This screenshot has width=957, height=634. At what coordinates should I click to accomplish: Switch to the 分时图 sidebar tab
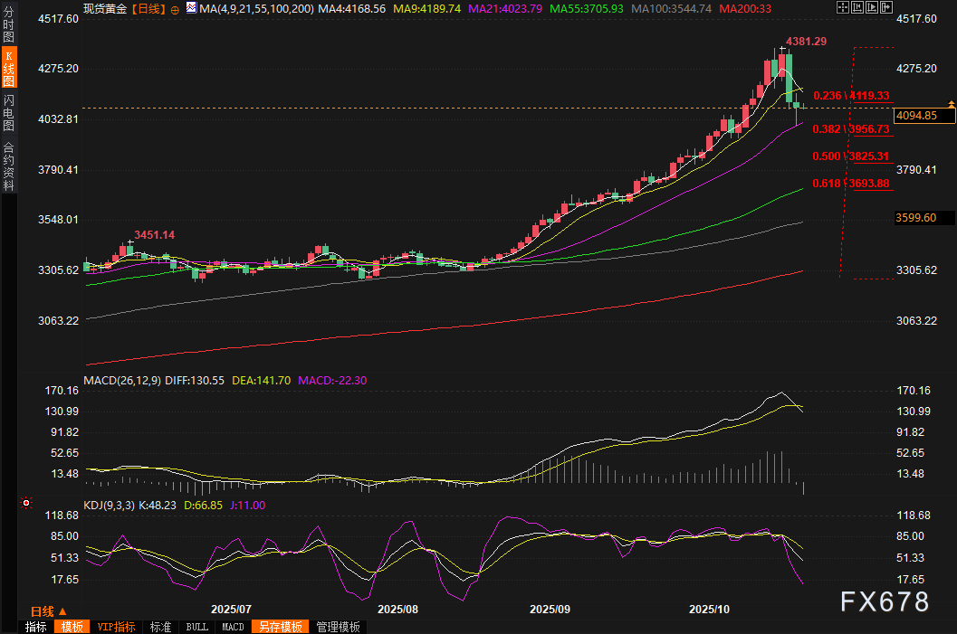click(8, 25)
